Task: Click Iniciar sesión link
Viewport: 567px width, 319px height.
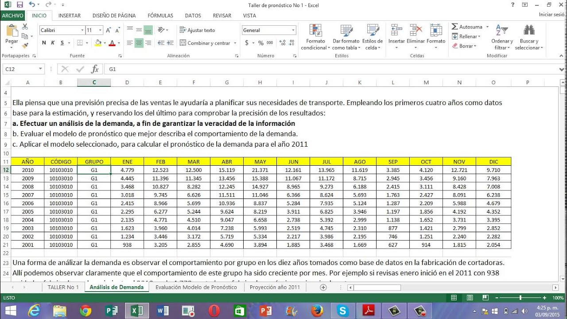Action: 552,15
